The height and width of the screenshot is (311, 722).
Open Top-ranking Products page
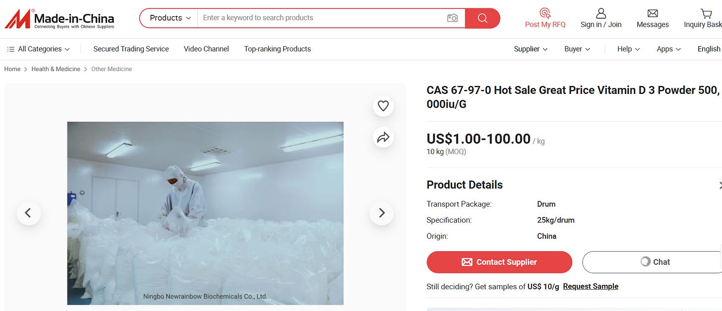pos(277,49)
